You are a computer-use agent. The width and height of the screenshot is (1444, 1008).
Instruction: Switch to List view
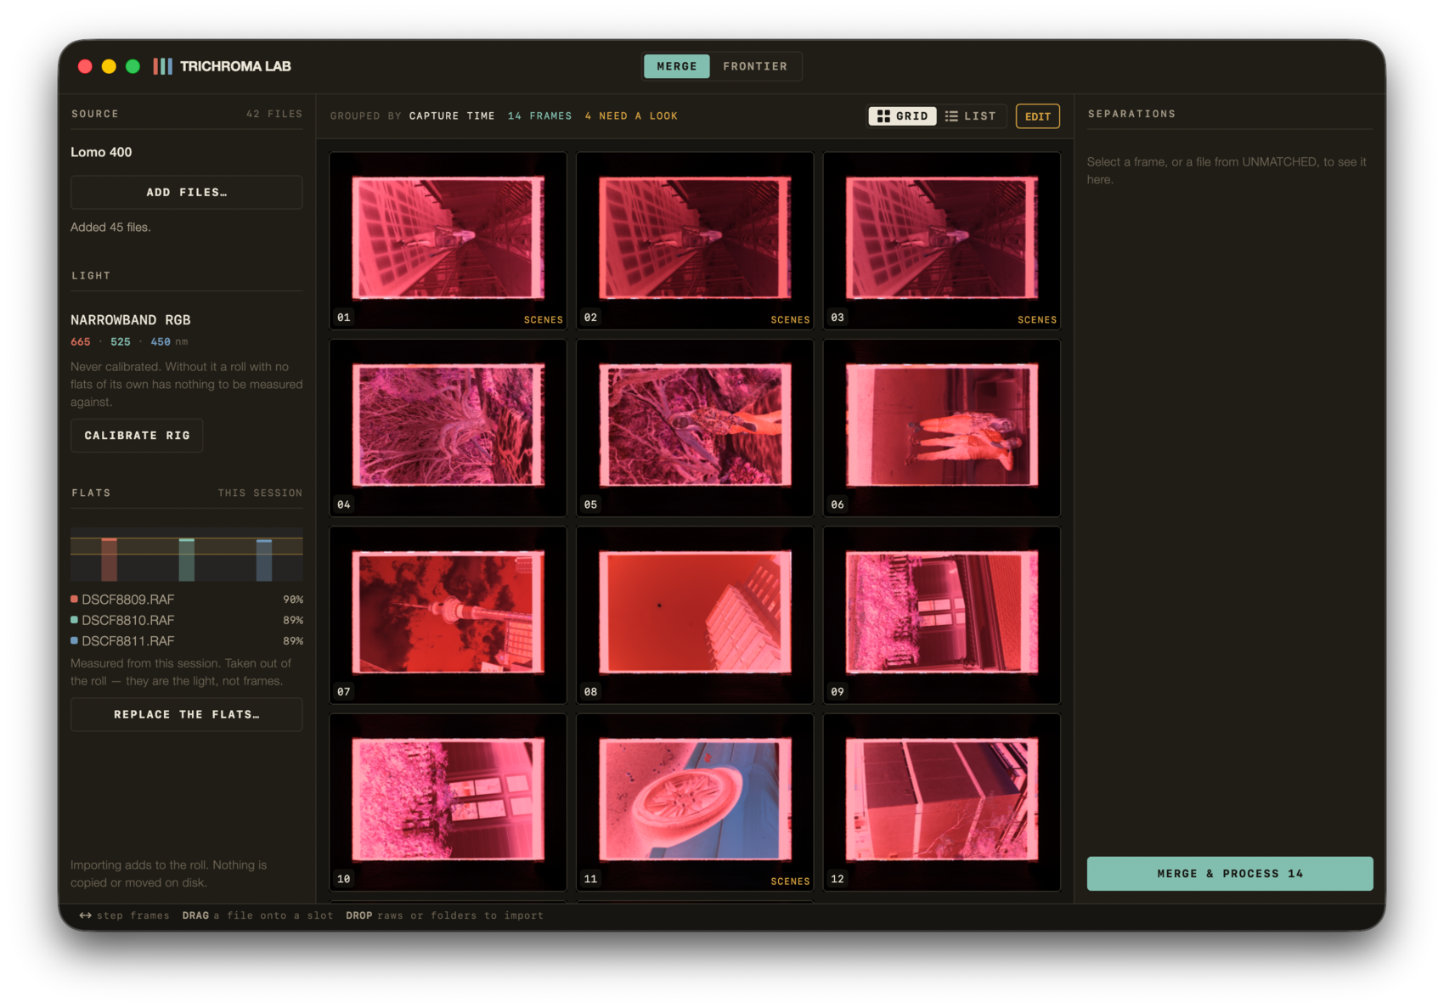coord(971,116)
